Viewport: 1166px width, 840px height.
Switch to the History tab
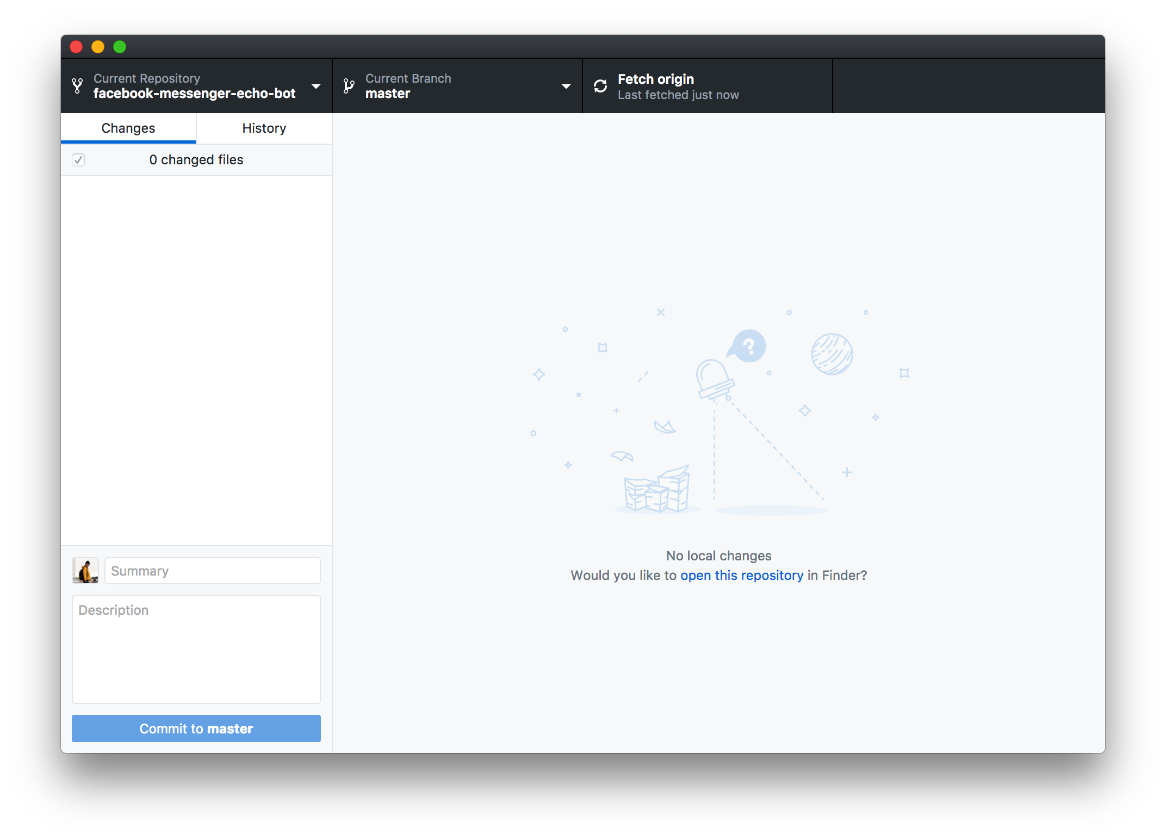[x=263, y=128]
